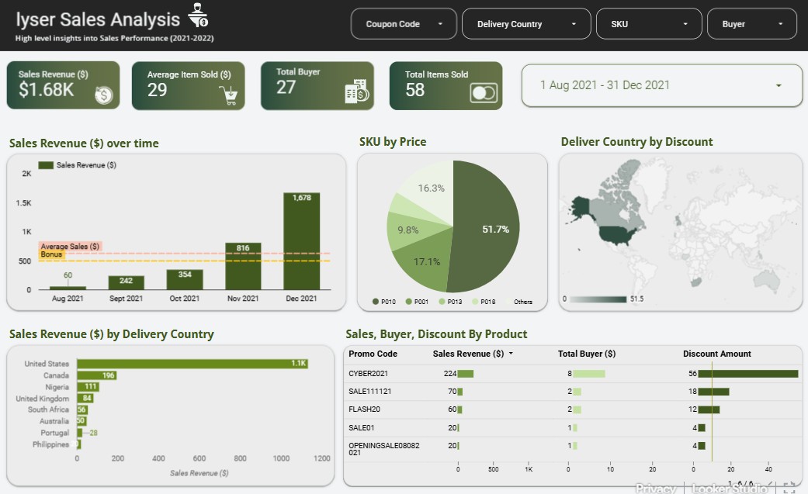Image resolution: width=808 pixels, height=494 pixels.
Task: Click the fullscreen expand icon at bottom right
Action: pyautogui.click(x=789, y=489)
